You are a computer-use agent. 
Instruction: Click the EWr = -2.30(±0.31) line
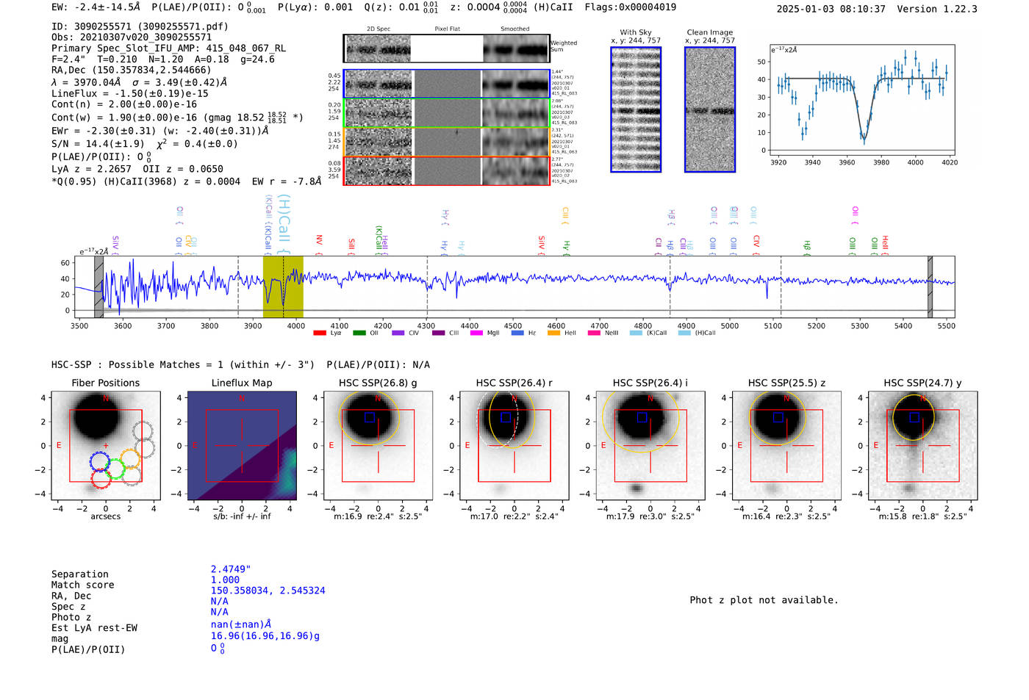160,131
